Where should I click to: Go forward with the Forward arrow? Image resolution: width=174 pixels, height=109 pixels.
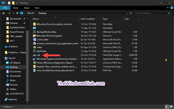(9, 13)
